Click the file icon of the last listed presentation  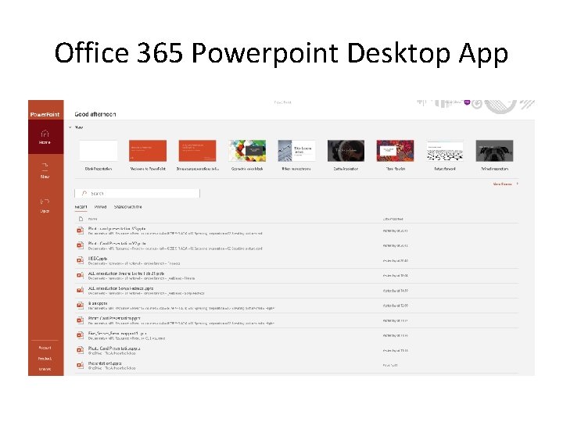[x=80, y=365]
